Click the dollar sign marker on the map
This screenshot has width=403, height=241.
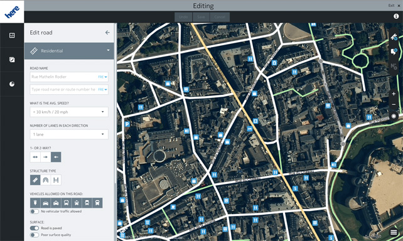tap(295, 188)
